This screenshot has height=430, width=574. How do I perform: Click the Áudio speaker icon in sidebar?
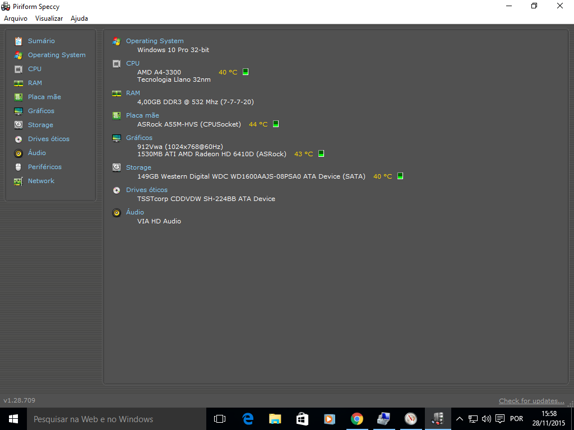[x=18, y=153]
